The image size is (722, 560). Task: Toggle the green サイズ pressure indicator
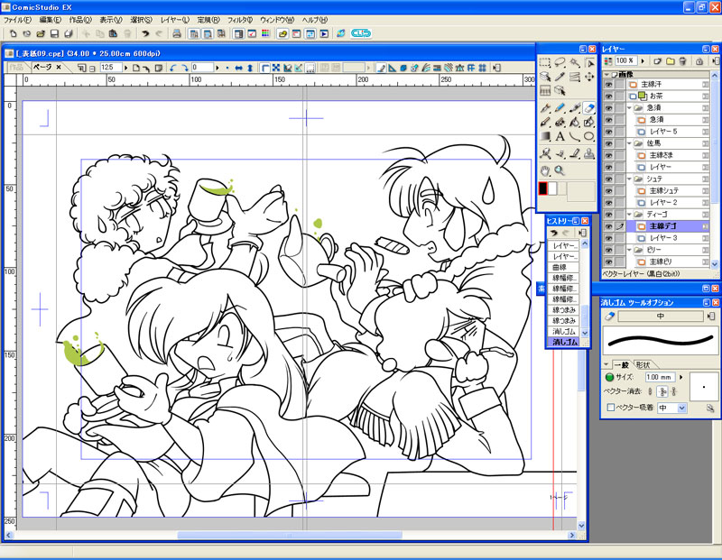click(610, 377)
